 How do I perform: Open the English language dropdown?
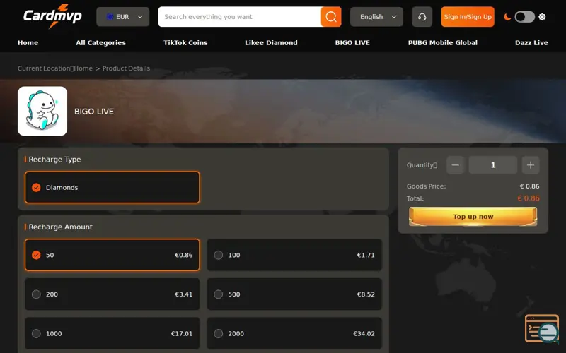click(376, 16)
